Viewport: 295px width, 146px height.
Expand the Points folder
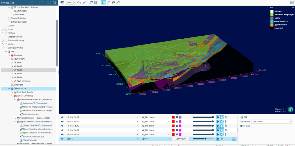click(x=3, y=29)
